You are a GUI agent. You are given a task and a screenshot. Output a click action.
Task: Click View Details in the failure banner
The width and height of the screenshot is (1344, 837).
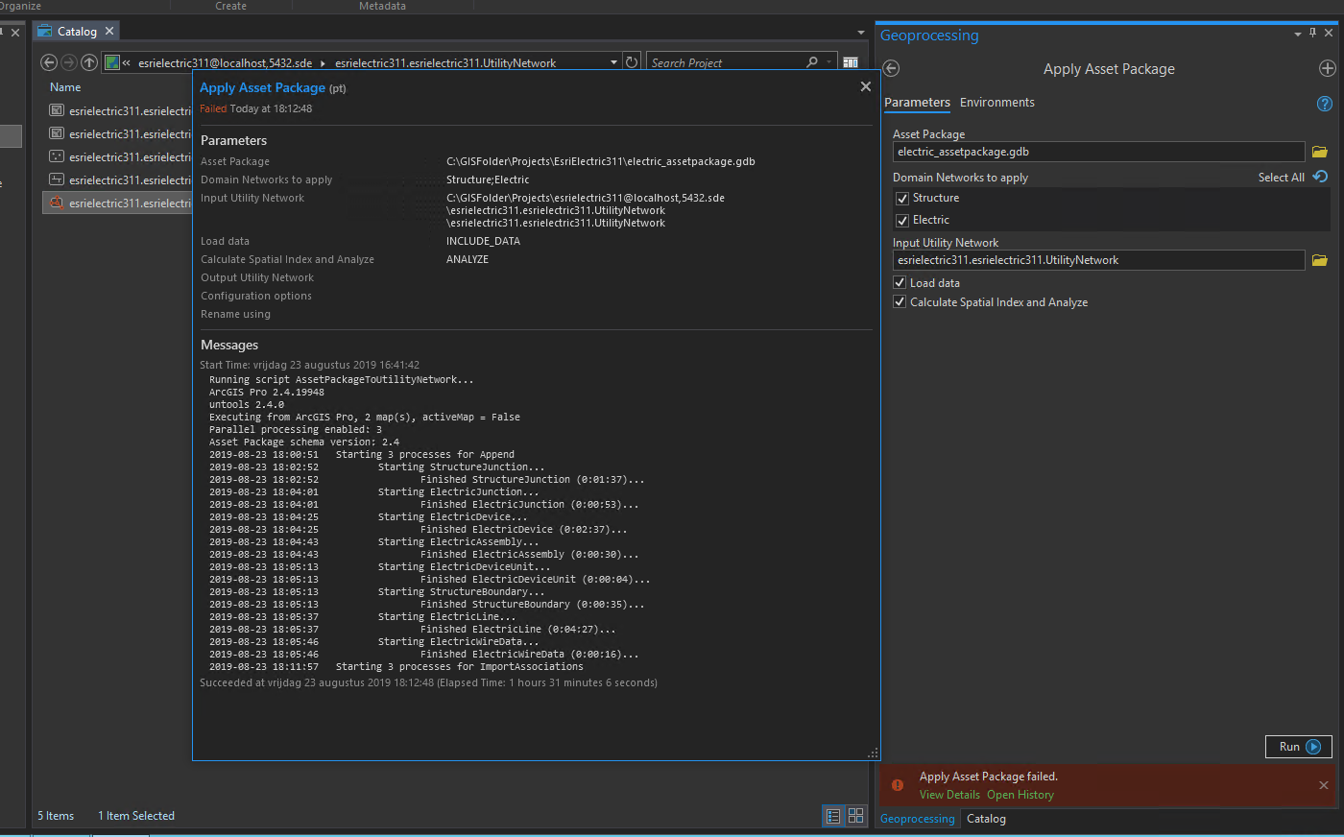[x=949, y=795]
